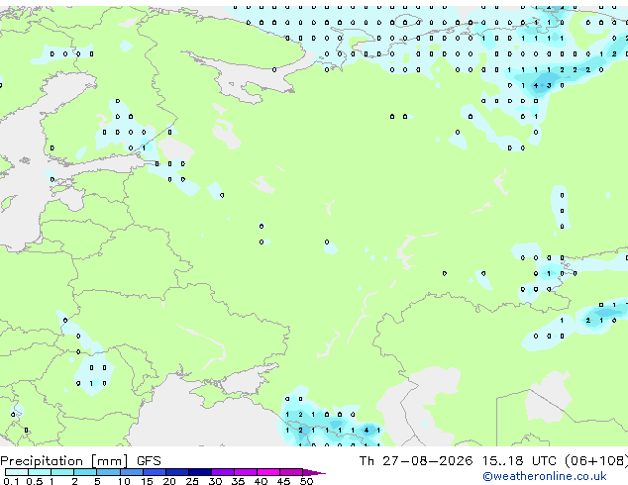Click the legend value '10'
The image size is (628, 485).
point(124,481)
